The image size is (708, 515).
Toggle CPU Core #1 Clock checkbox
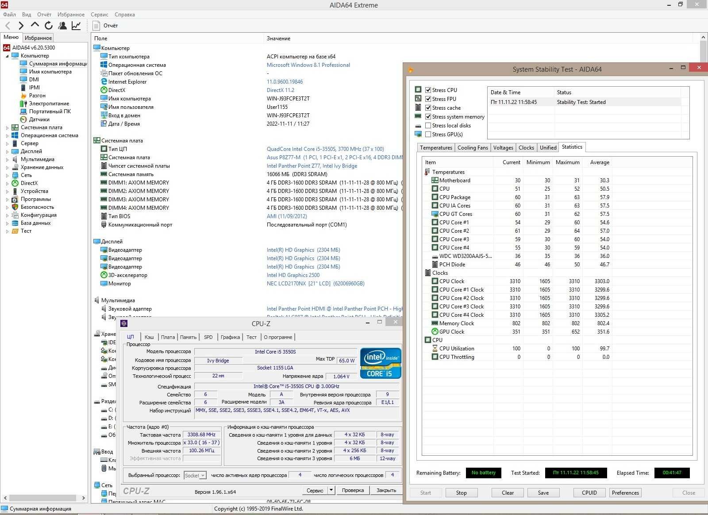pyautogui.click(x=435, y=290)
